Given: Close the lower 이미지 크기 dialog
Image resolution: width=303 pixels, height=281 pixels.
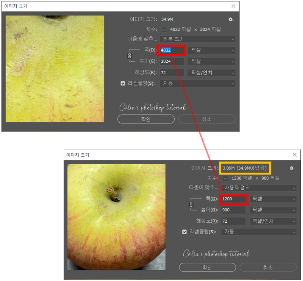Looking at the screenshot, I should (x=295, y=155).
